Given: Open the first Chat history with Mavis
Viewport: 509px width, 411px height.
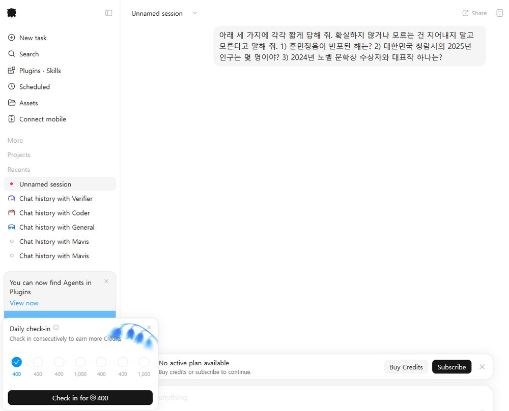Looking at the screenshot, I should [x=60, y=241].
